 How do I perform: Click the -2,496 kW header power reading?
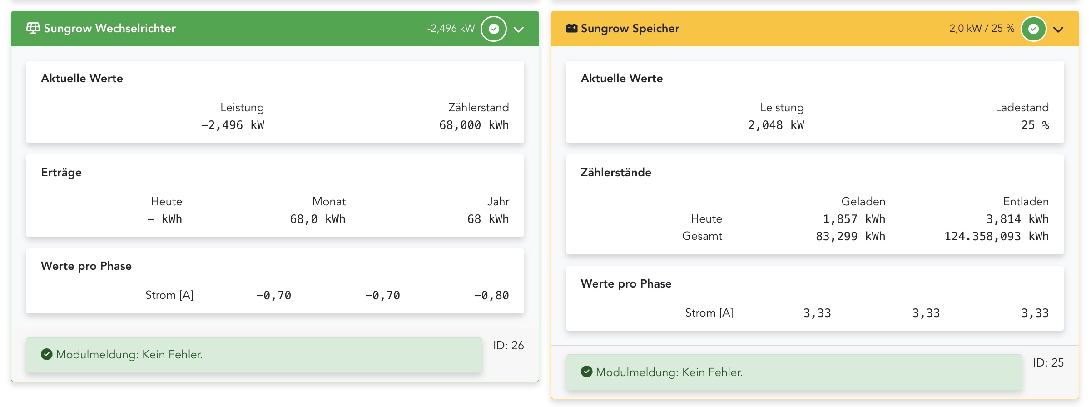coord(451,28)
